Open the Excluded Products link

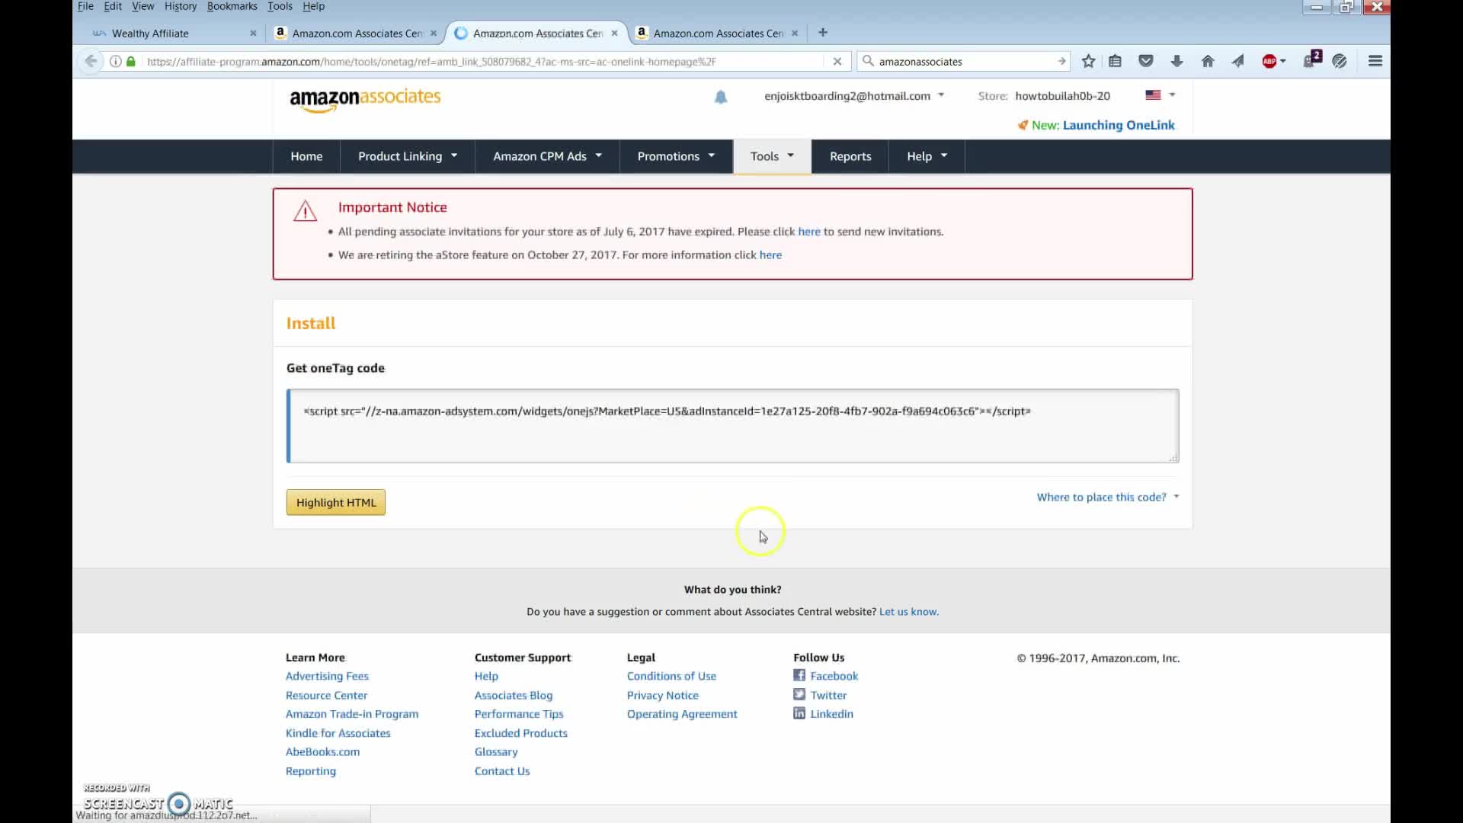click(x=521, y=733)
